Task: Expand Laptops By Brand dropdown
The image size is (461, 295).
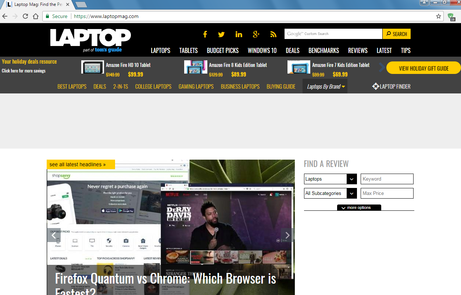Action: tap(325, 86)
